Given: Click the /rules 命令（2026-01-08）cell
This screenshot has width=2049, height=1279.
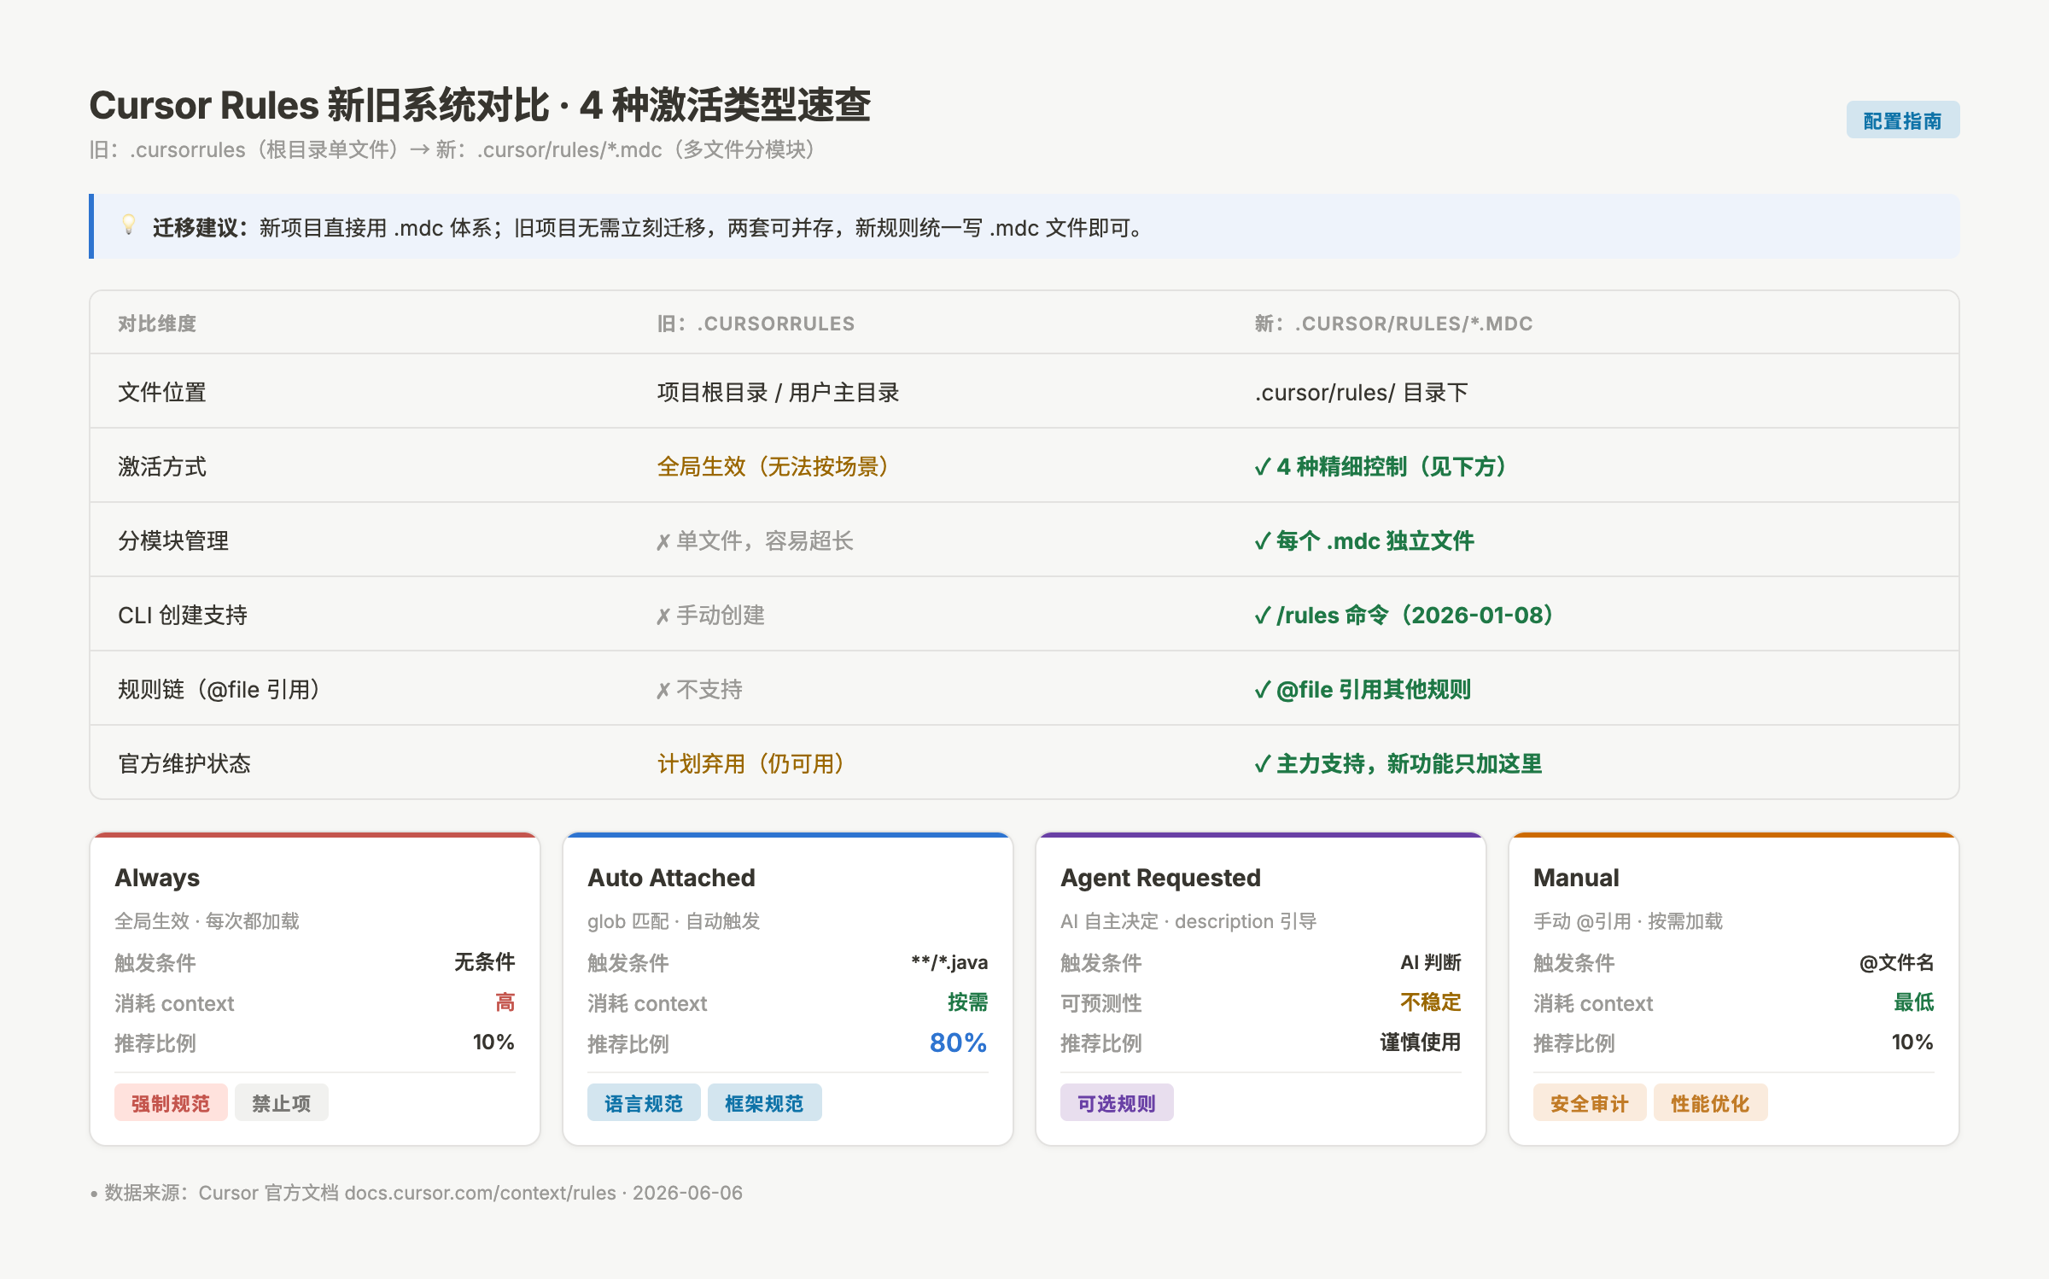Looking at the screenshot, I should [x=1404, y=616].
